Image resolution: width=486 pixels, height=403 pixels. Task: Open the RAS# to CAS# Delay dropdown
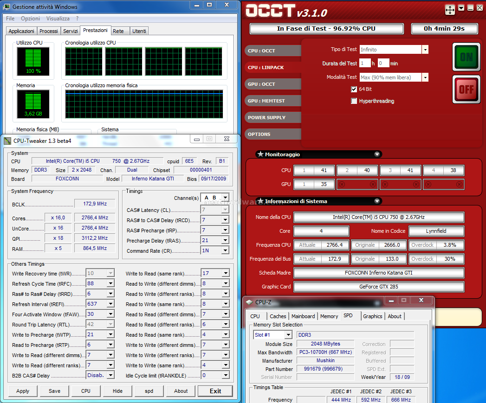226,220
